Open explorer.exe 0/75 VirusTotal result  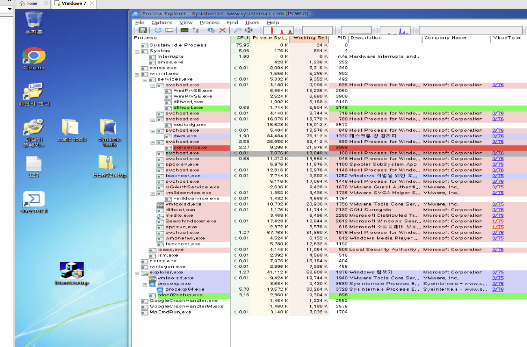(x=498, y=273)
